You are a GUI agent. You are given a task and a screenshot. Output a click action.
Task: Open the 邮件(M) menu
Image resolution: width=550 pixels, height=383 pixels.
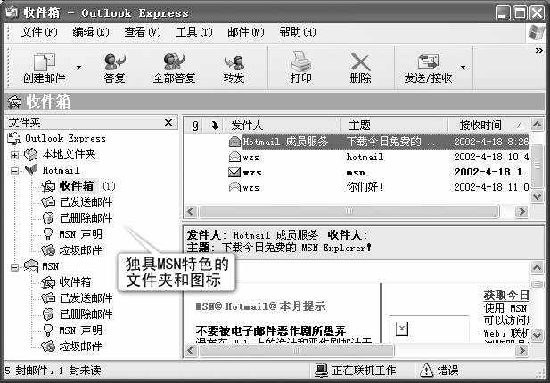[x=245, y=32]
